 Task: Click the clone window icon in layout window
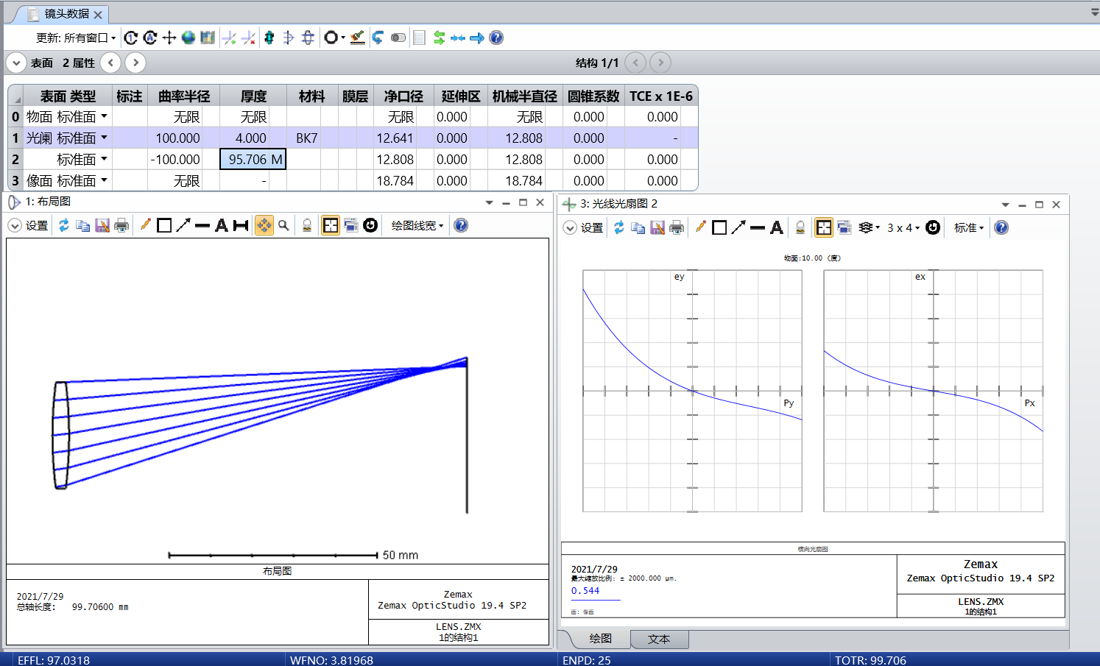(351, 225)
